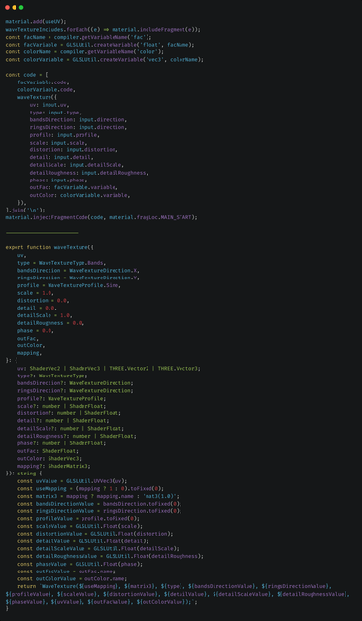The width and height of the screenshot is (362, 621).
Task: Click the "outColor: colorVariable.variable," line
Action: pos(80,195)
